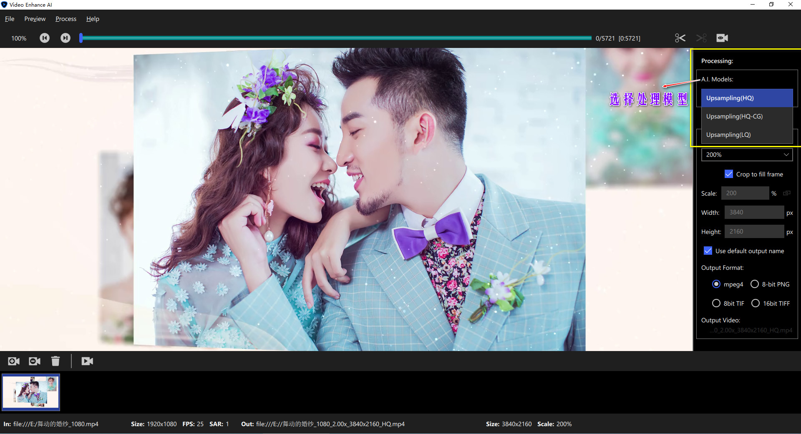Click the A.I. Models label

click(x=717, y=79)
